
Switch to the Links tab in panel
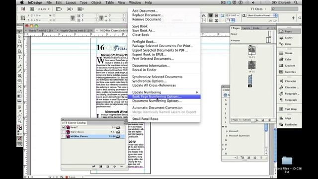(256, 28)
